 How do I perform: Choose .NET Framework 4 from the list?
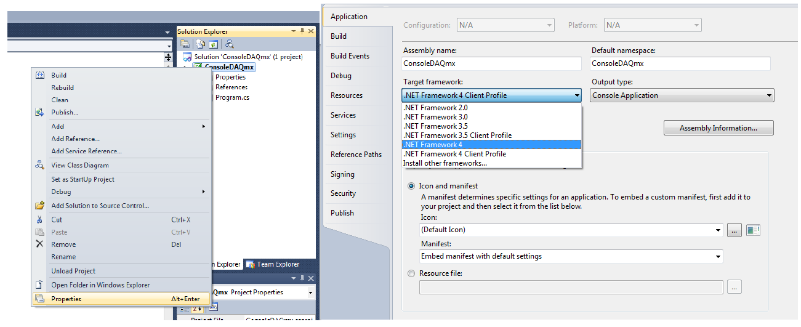[491, 145]
